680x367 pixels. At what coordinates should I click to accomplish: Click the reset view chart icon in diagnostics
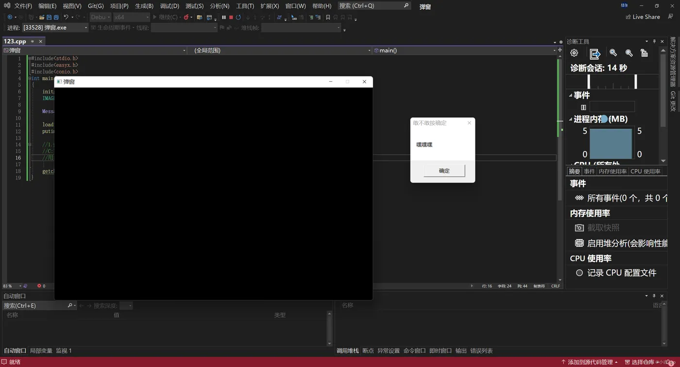[645, 53]
